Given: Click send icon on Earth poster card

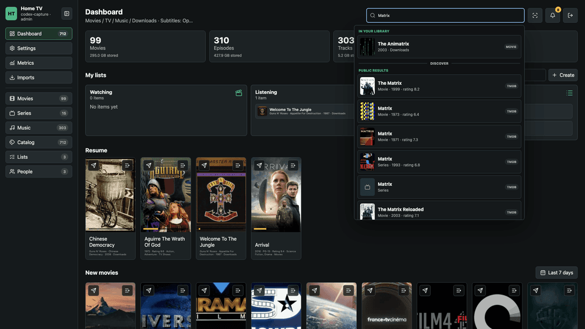Looking at the screenshot, I should tap(315, 290).
